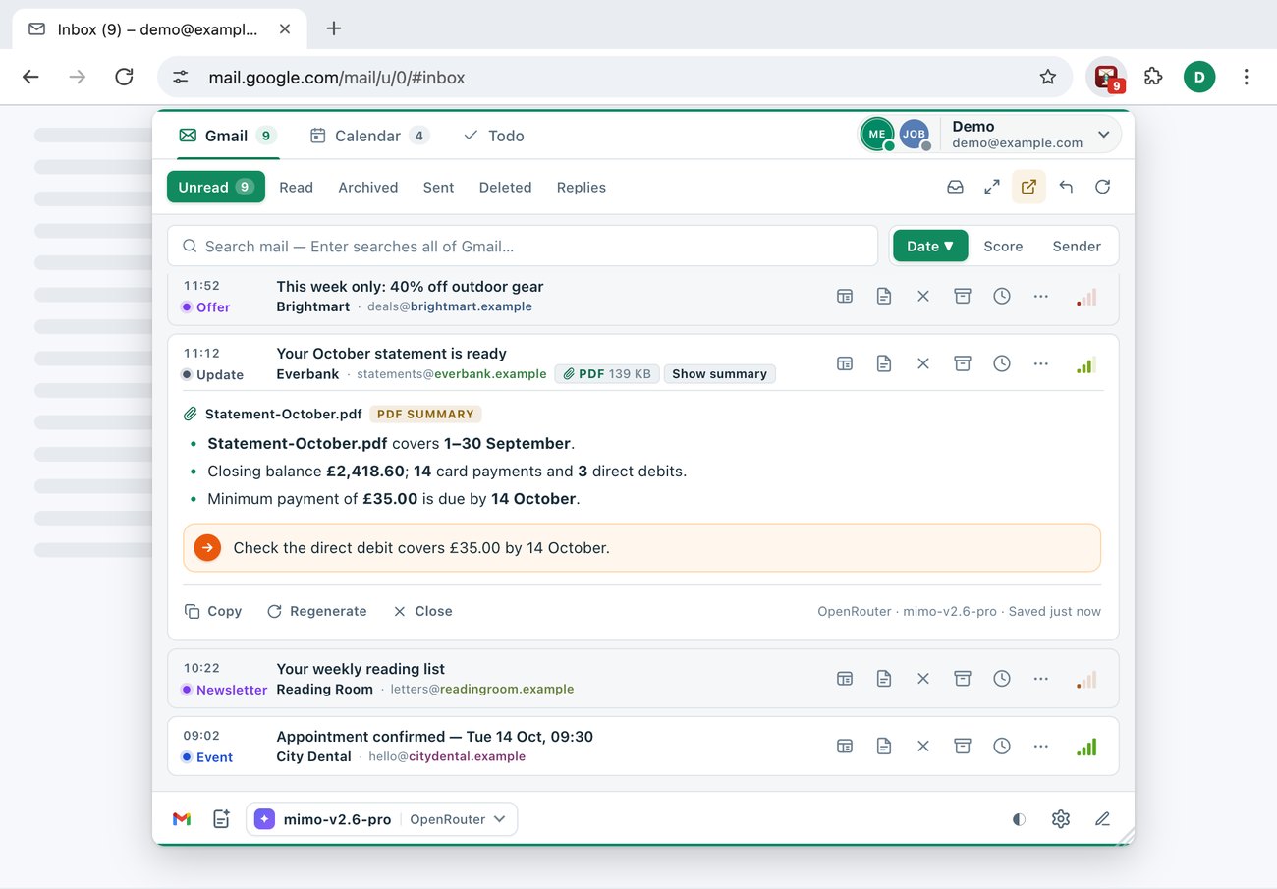1277x889 pixels.
Task: Open the mimo-v2.6-pro model selector dropdown
Action: pyautogui.click(x=382, y=819)
